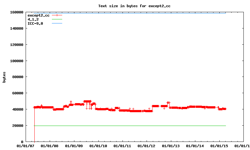Select the ICC-9.0 legend label

pos(35,23)
